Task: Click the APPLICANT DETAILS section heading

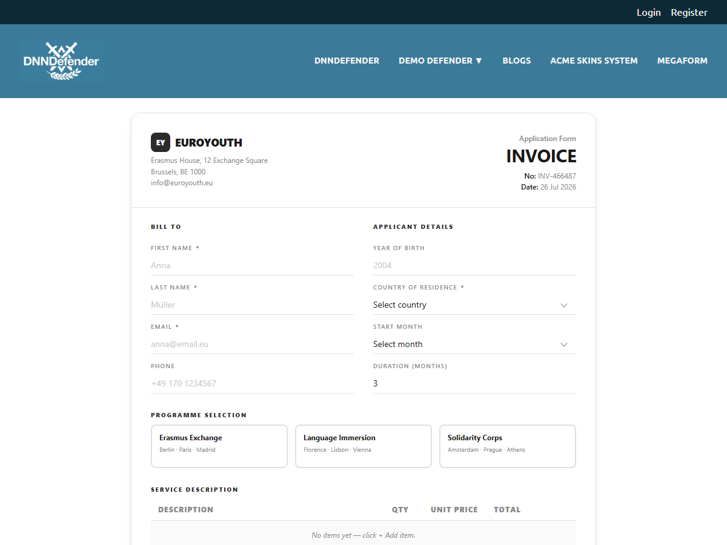Action: point(413,227)
